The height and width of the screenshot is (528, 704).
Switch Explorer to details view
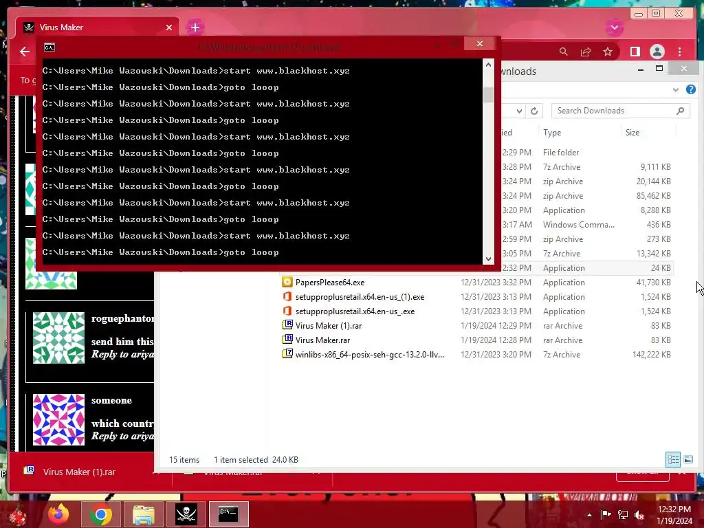pos(672,459)
